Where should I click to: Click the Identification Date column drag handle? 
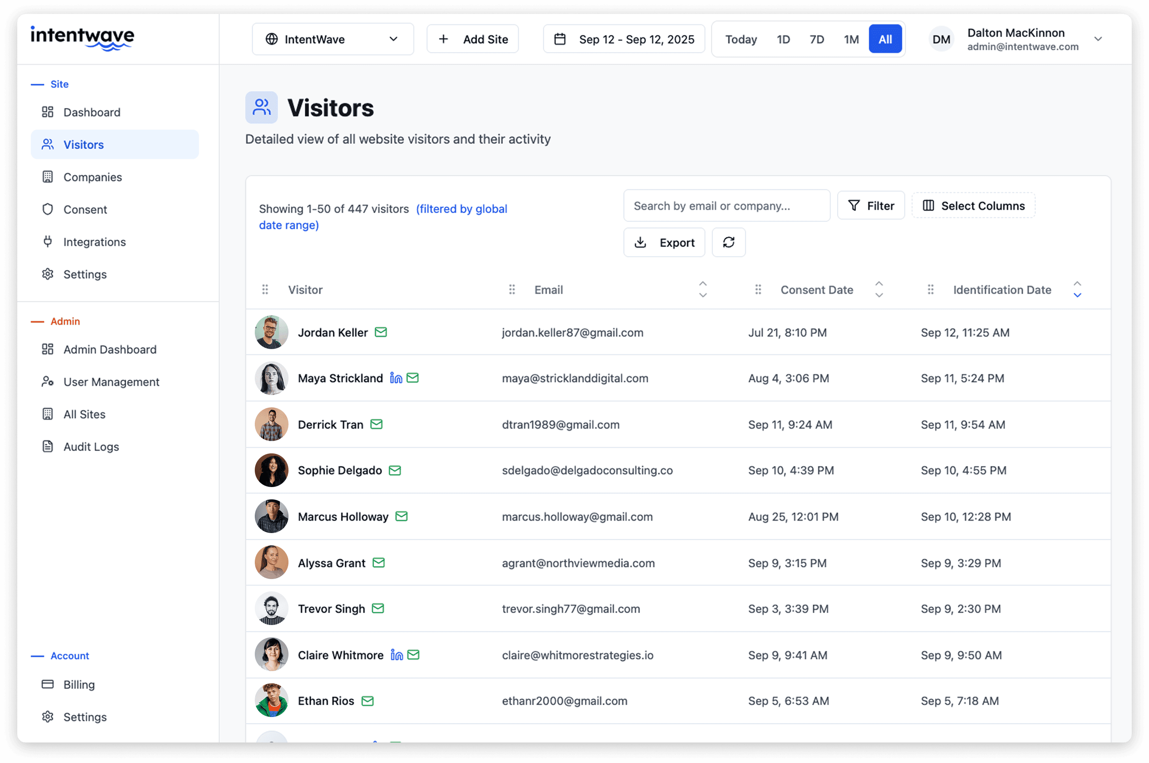tap(931, 290)
